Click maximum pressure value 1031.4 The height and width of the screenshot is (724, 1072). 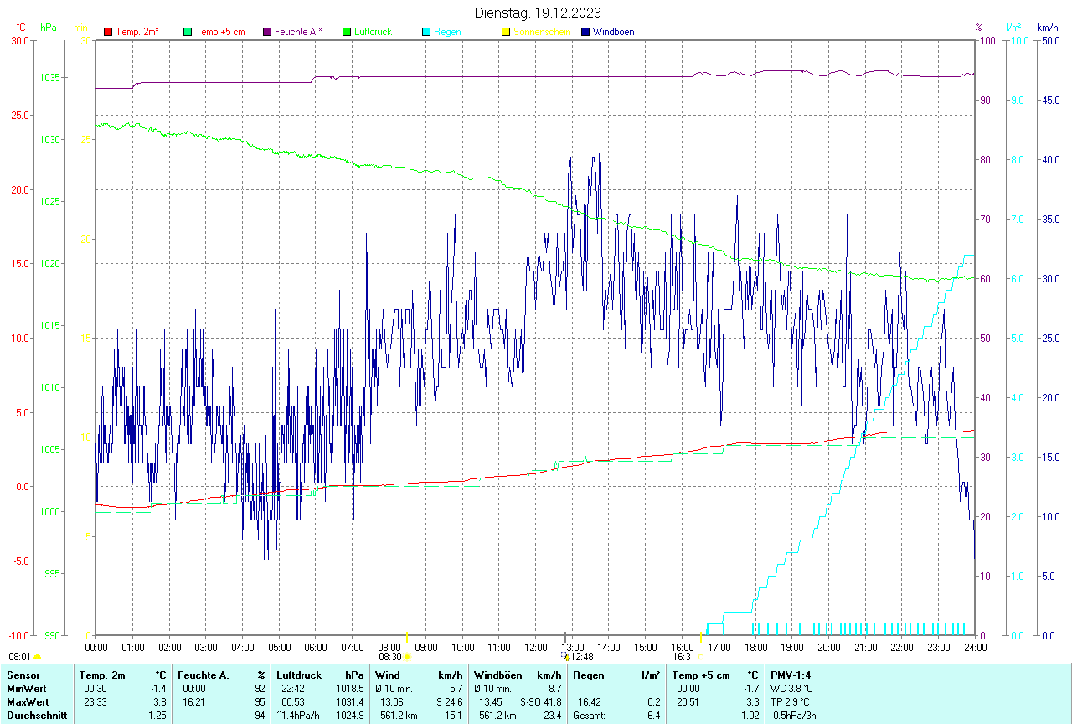[x=350, y=701]
